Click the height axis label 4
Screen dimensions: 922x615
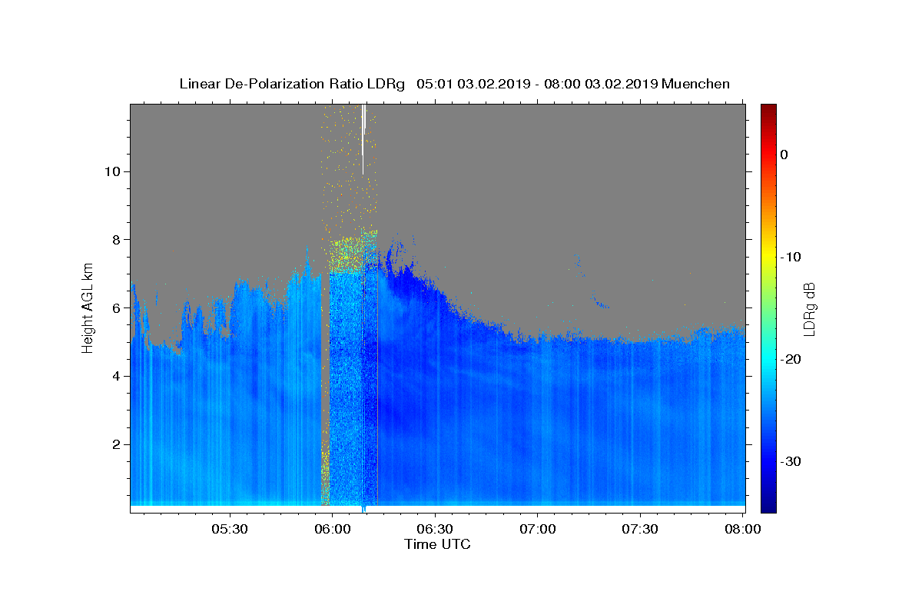(x=118, y=376)
